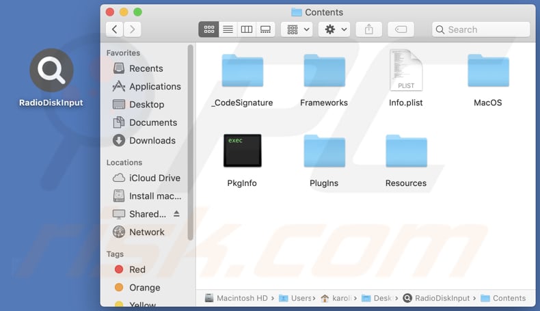Select the Shared... location

point(139,214)
